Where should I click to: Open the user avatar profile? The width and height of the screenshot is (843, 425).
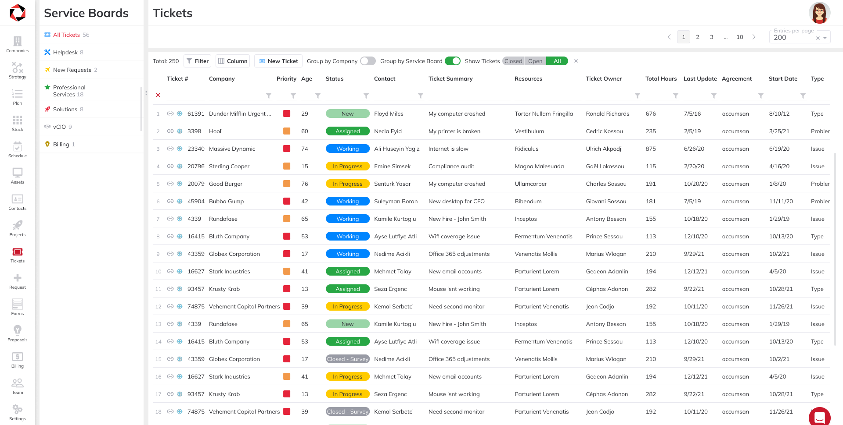tap(819, 13)
